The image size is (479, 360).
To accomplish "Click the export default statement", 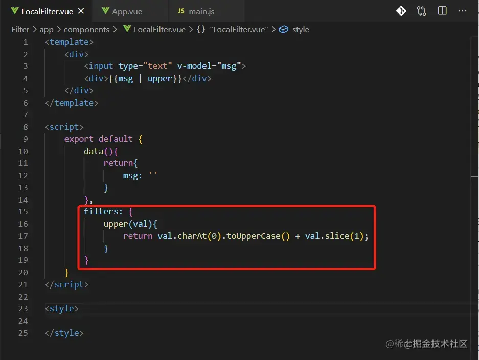I will point(98,139).
